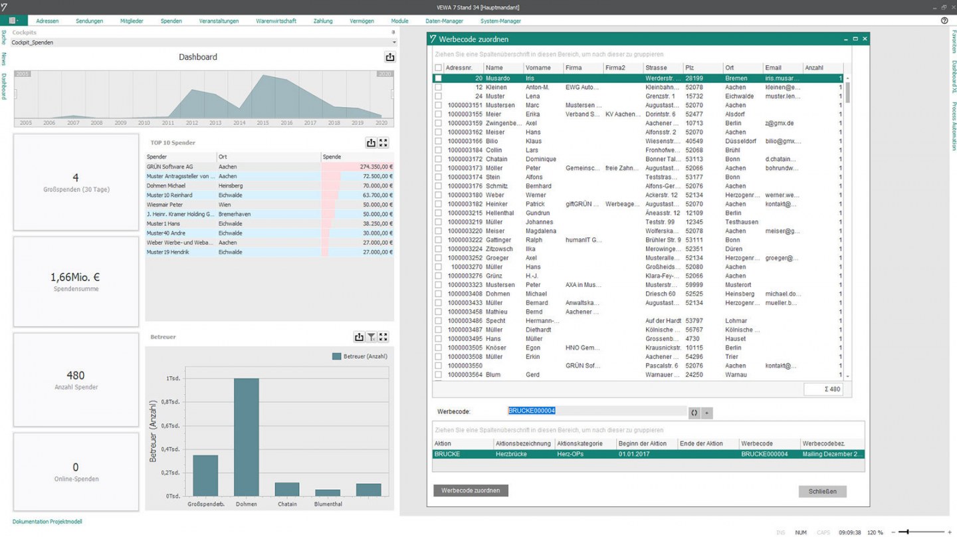Select the Wiesmair Peter donor row
This screenshot has height=537, width=957.
(270, 205)
